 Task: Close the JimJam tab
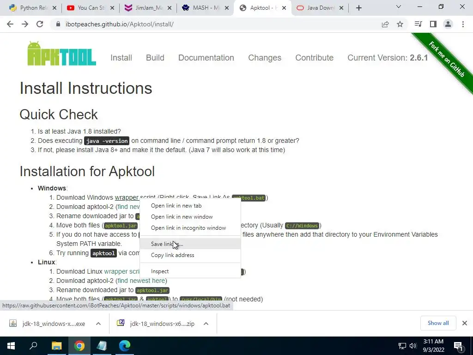(x=170, y=8)
